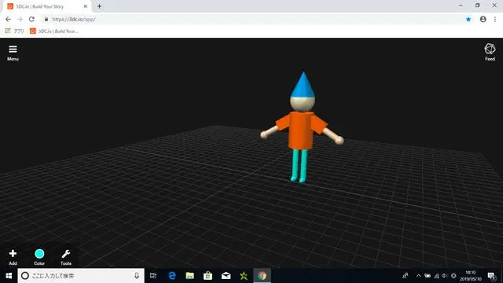Click the network icon in system tray
The width and height of the screenshot is (503, 283).
coord(436,276)
